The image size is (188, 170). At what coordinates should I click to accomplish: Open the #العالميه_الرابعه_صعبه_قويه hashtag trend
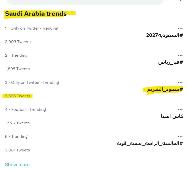149,143
